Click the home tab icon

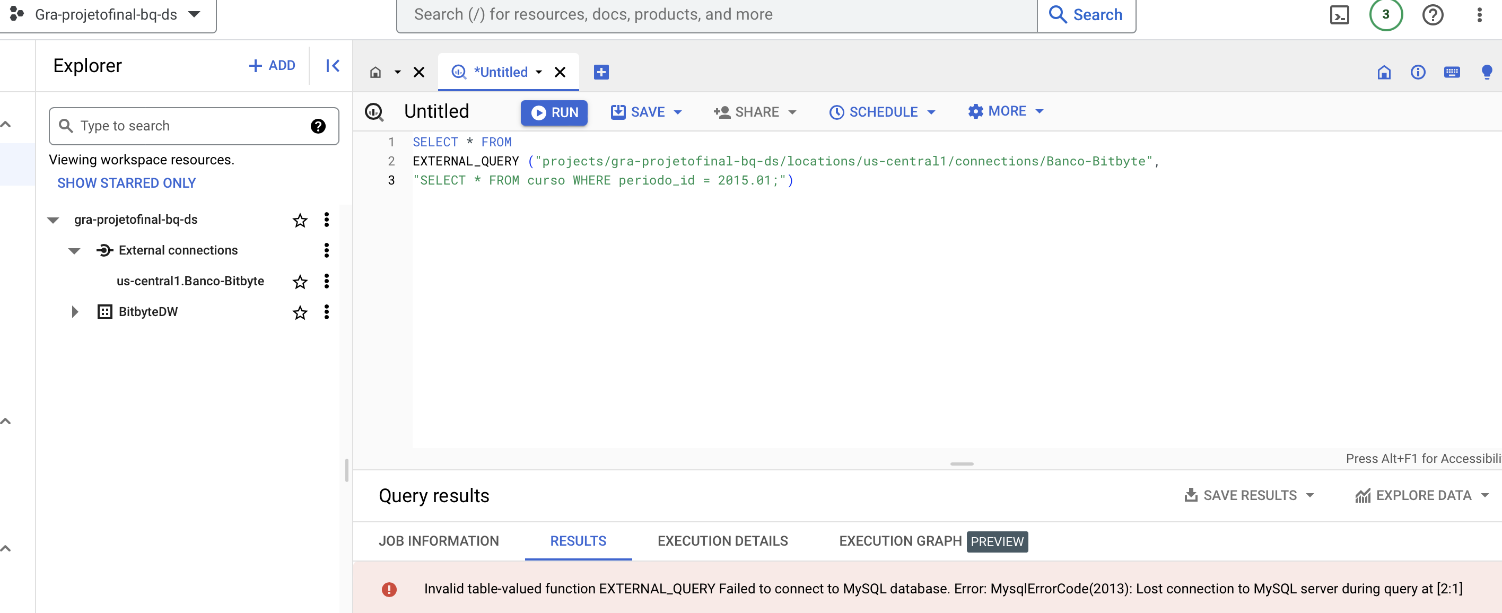click(x=375, y=72)
